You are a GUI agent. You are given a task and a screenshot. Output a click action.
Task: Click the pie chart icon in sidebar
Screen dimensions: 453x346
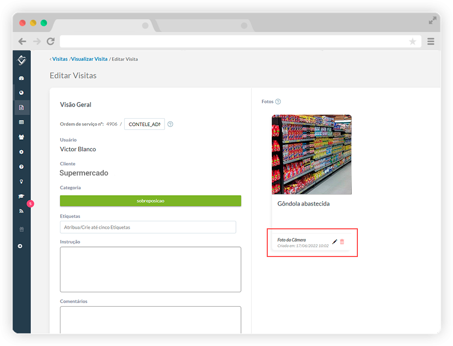click(x=21, y=93)
